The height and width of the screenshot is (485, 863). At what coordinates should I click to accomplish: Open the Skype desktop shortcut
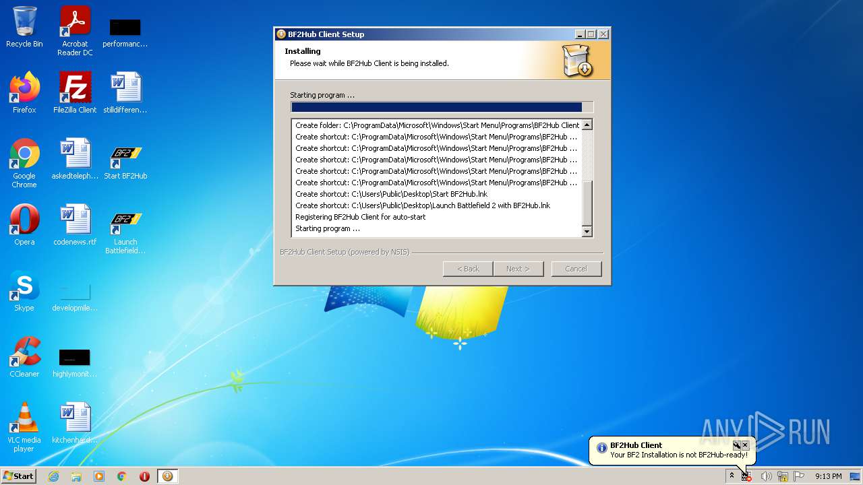pos(24,291)
